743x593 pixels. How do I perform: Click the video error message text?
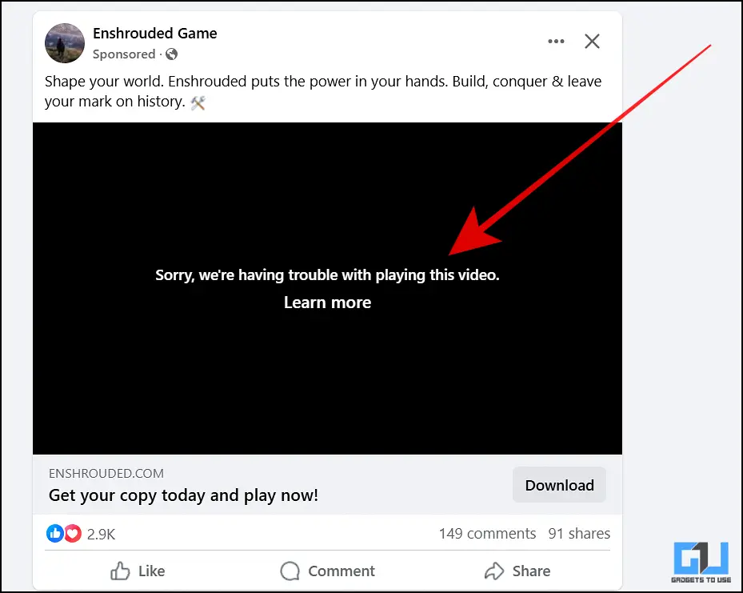(x=327, y=275)
